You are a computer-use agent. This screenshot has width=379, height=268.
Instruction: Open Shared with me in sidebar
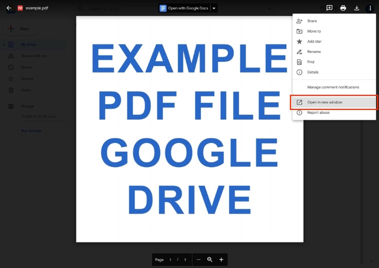(x=34, y=56)
